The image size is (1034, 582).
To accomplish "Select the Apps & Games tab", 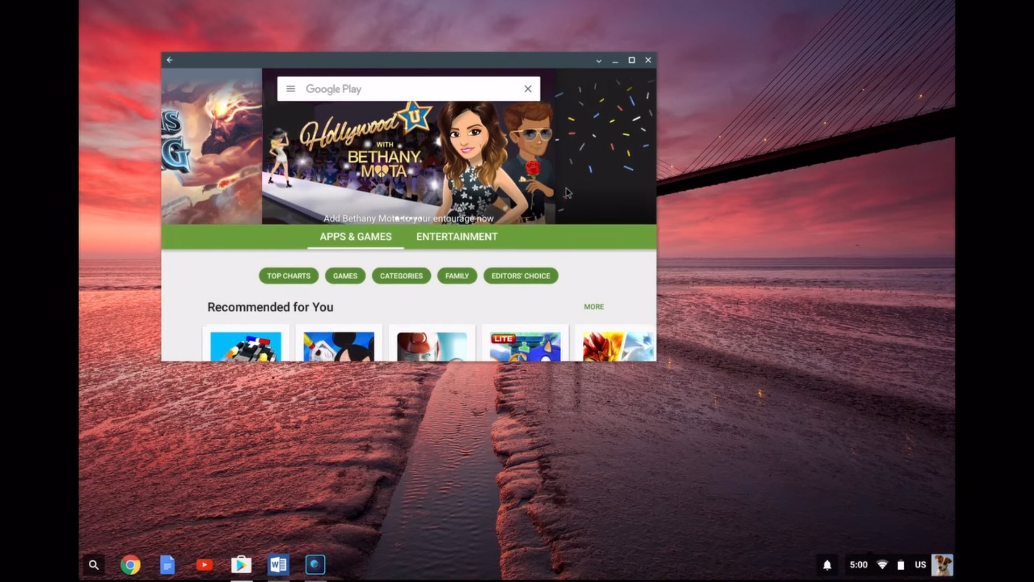I will pos(355,237).
